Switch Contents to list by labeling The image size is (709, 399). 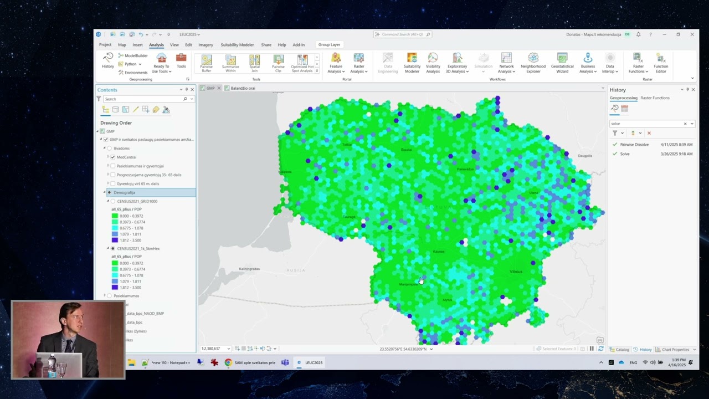[156, 110]
